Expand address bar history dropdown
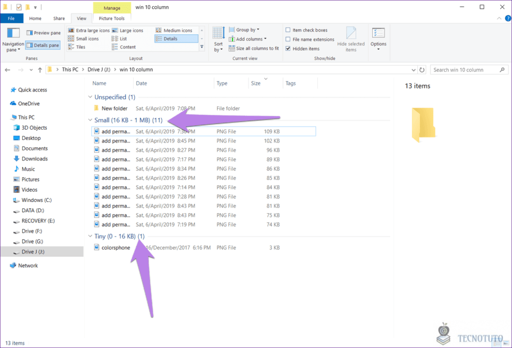The height and width of the screenshot is (348, 512). tap(413, 69)
